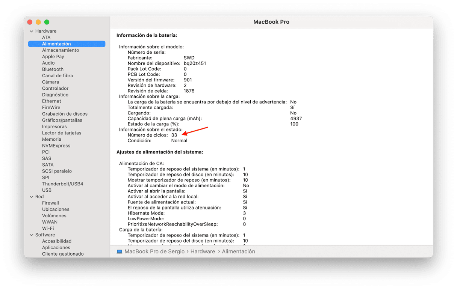Open PCI entry

46,152
